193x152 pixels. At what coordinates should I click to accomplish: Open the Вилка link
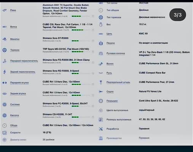coord(13,27)
